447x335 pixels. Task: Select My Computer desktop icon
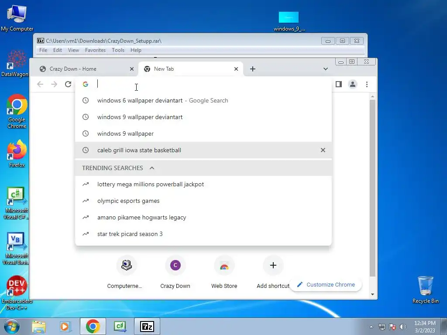[x=17, y=18]
